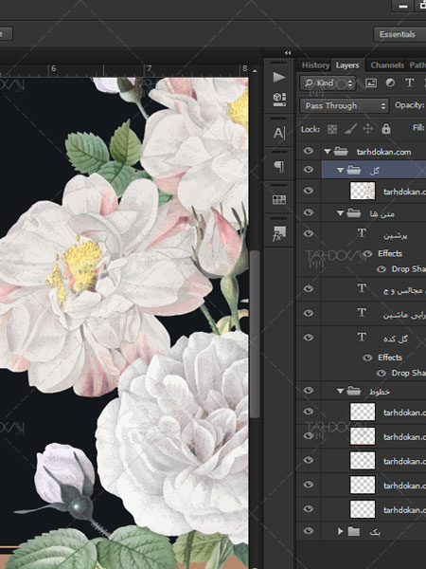
Task: Click the T icon of مجالس و ج layer
Action: [362, 288]
